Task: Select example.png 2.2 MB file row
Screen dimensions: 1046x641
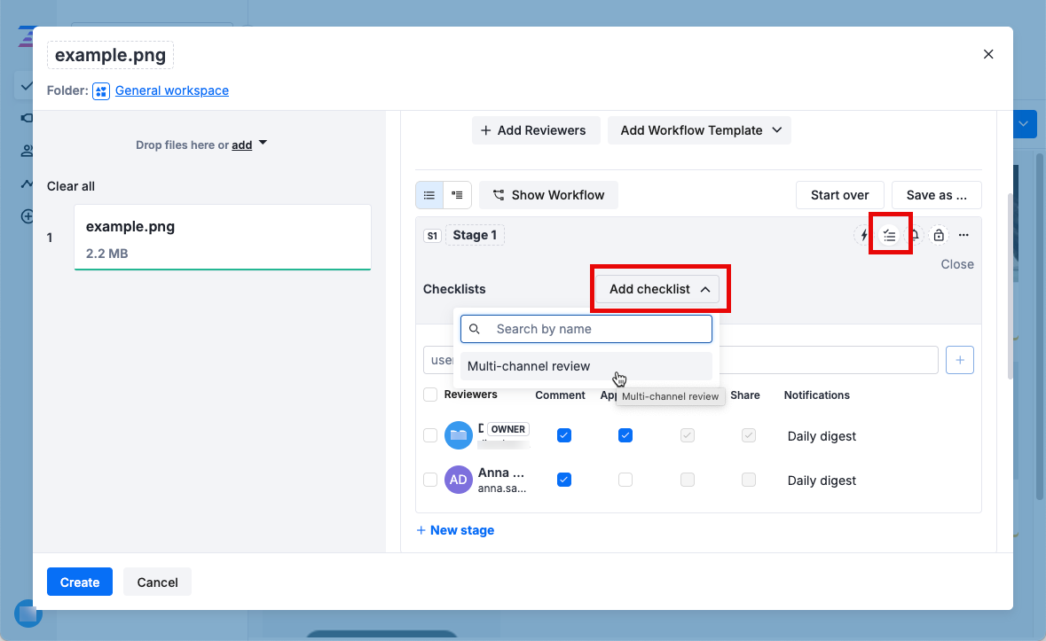Action: 222,238
